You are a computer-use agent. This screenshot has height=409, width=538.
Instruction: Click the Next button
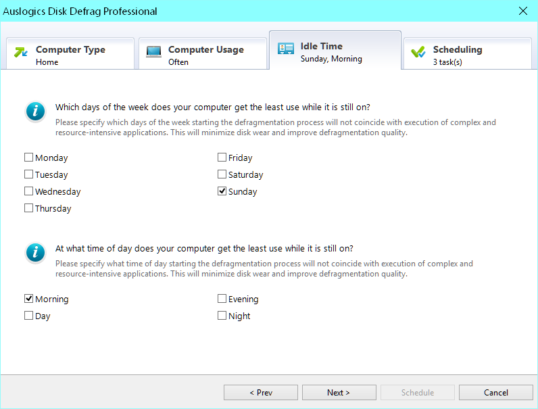pos(339,393)
